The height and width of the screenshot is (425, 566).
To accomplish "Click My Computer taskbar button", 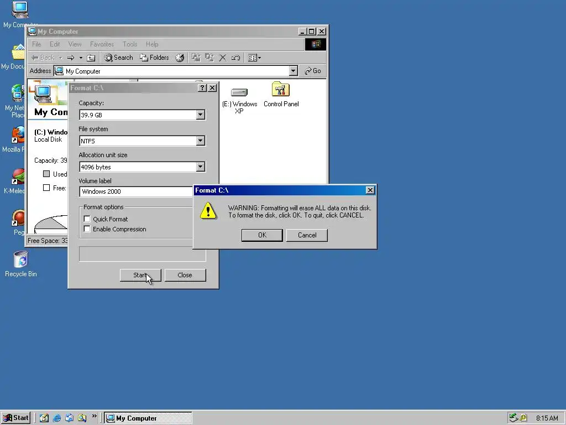I will [x=148, y=418].
